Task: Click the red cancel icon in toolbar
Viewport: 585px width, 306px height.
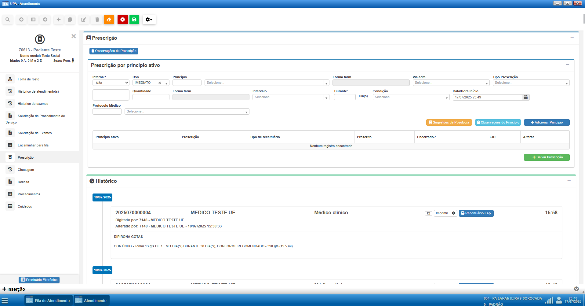Action: coord(122,20)
